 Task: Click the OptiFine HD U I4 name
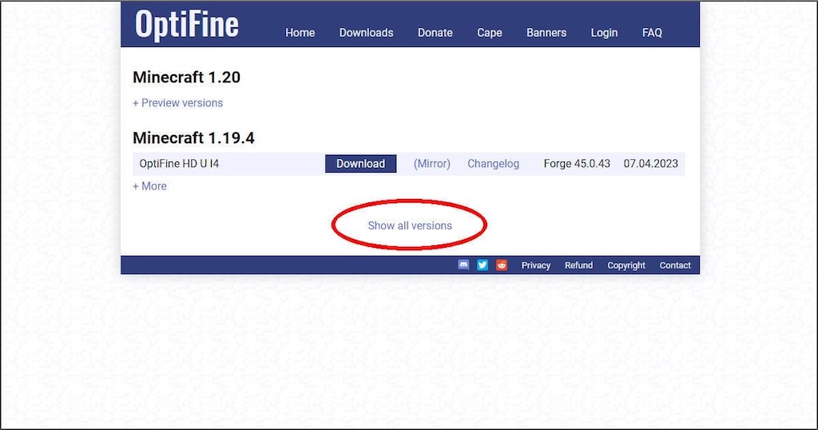[x=179, y=163]
